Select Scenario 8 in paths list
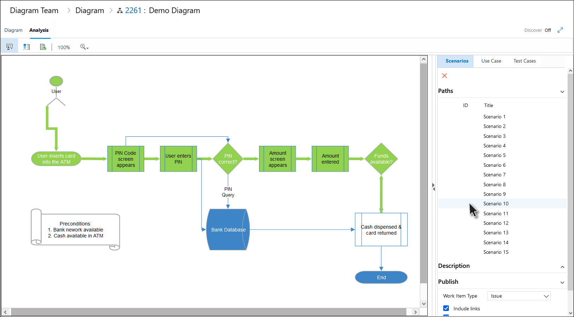 [x=502, y=184]
